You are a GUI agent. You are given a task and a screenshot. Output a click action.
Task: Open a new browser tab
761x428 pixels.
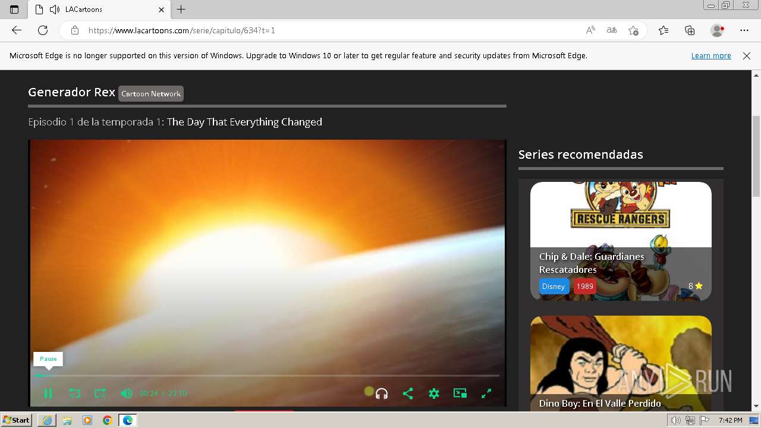coord(181,10)
